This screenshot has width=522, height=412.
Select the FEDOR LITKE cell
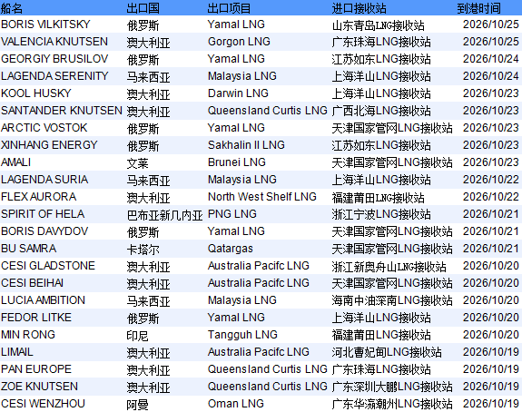click(x=36, y=318)
